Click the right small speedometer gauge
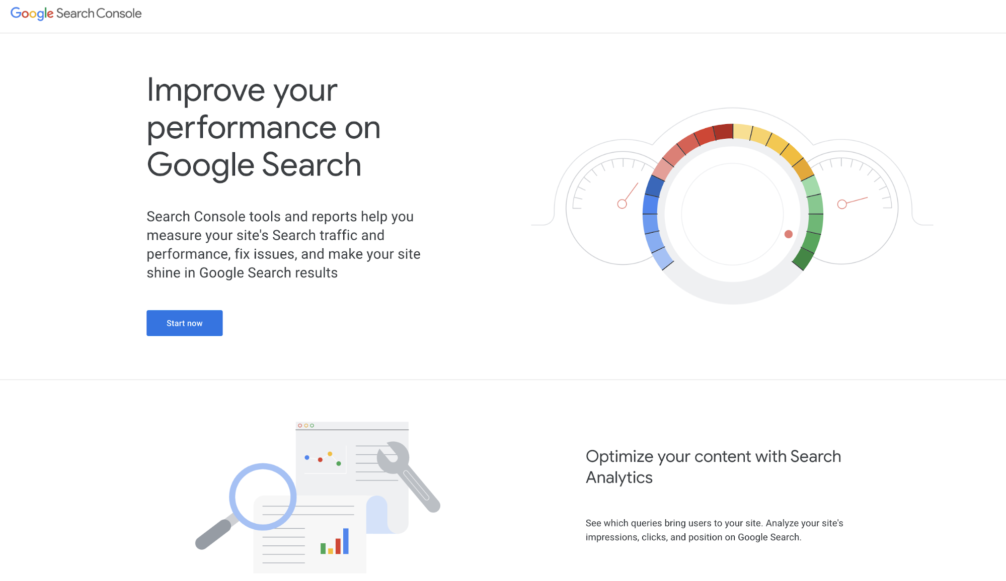The height and width of the screenshot is (581, 1006). click(x=853, y=208)
